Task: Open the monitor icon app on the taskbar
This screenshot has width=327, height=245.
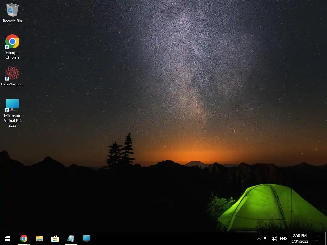Action: pyautogui.click(x=86, y=239)
